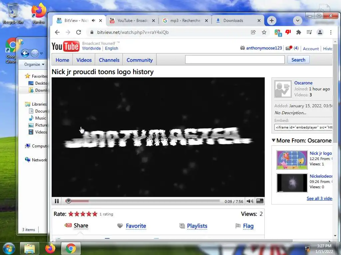Click the Firefox desktop shortcut
This screenshot has height=255, width=341.
coord(39,13)
